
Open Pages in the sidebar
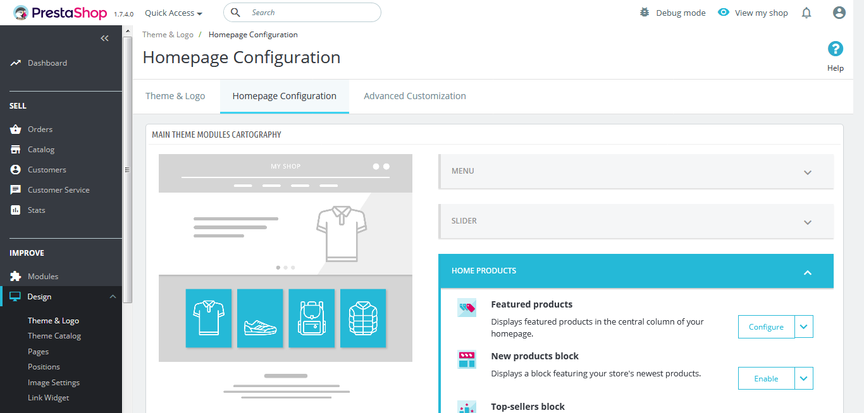click(38, 352)
